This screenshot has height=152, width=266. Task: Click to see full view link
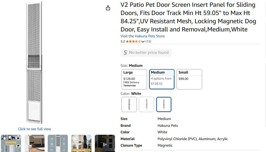click(x=35, y=129)
